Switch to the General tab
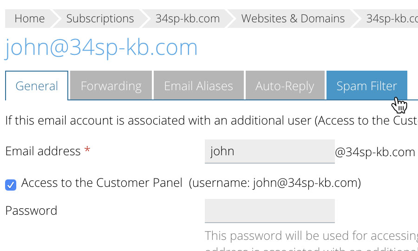The width and height of the screenshot is (418, 251). [37, 86]
